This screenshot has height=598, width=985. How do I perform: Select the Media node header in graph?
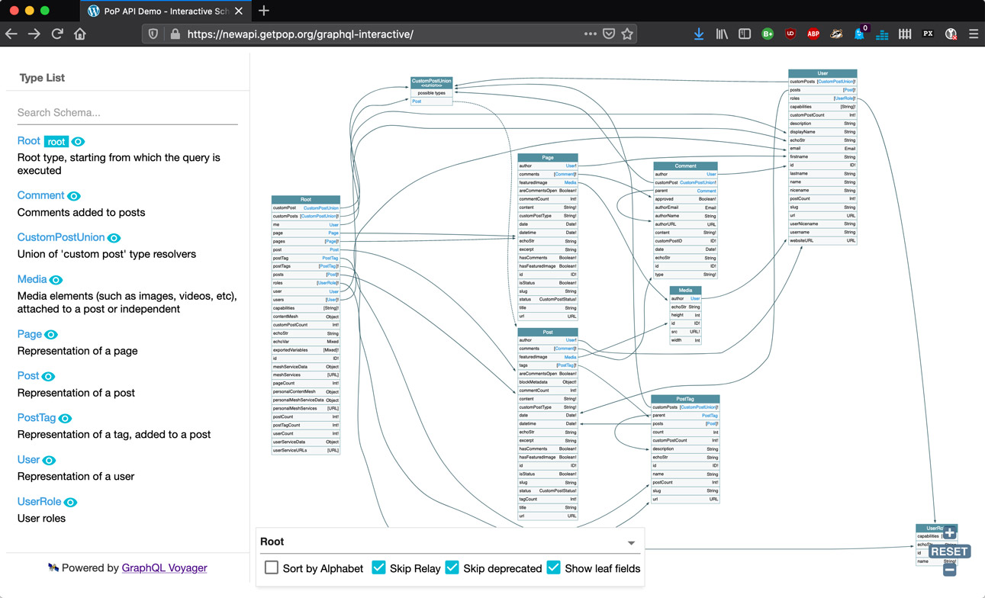click(685, 291)
